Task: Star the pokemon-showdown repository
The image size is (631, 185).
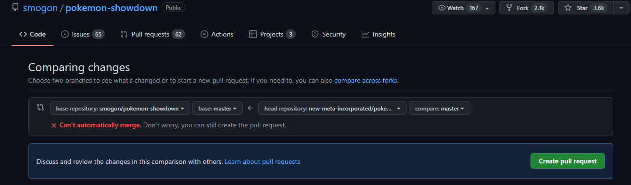Action: (585, 8)
